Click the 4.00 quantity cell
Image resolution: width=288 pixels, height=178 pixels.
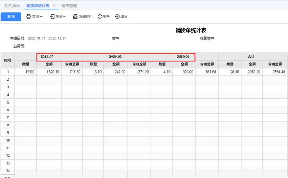pyautogui.click(x=162, y=72)
